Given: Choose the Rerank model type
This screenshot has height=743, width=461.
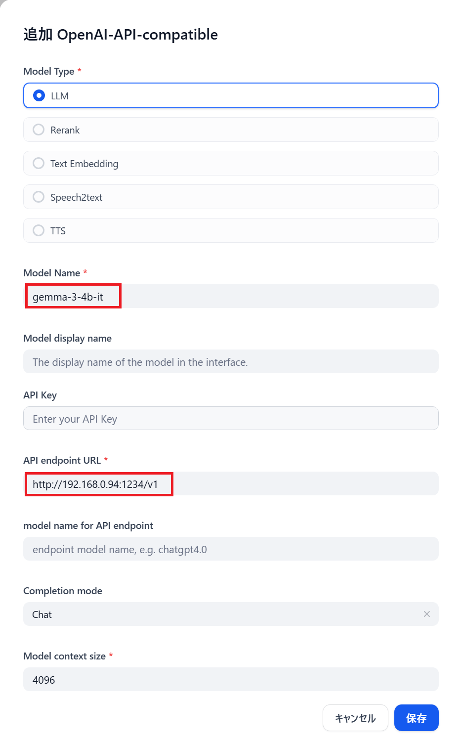Looking at the screenshot, I should (x=39, y=130).
